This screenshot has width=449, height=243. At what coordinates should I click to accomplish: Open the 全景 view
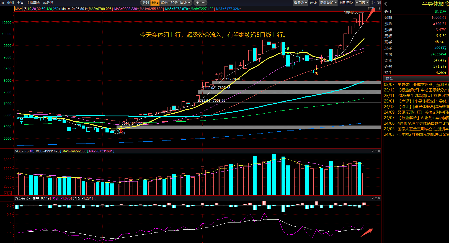[x=20, y=2]
